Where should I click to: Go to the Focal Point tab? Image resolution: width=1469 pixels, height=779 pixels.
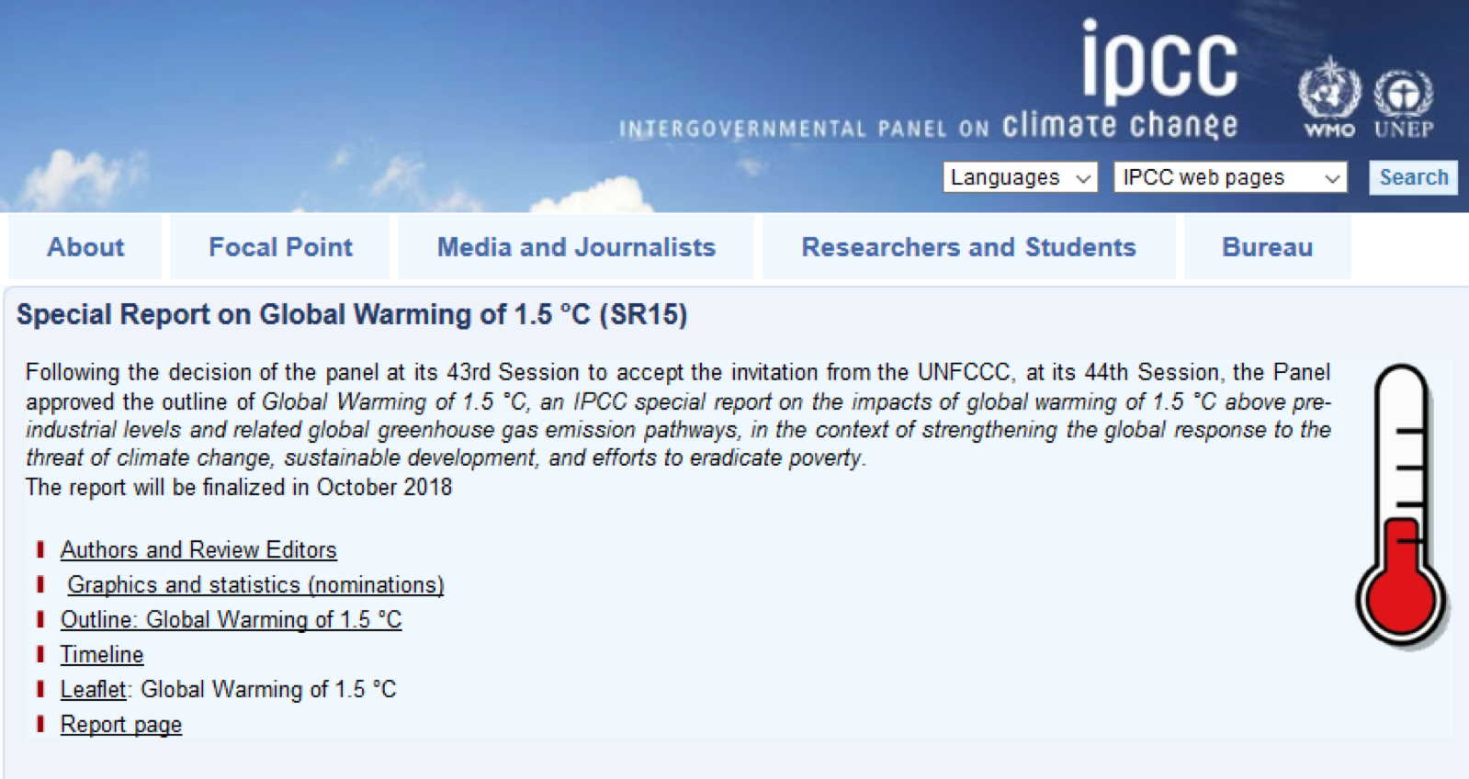coord(280,247)
